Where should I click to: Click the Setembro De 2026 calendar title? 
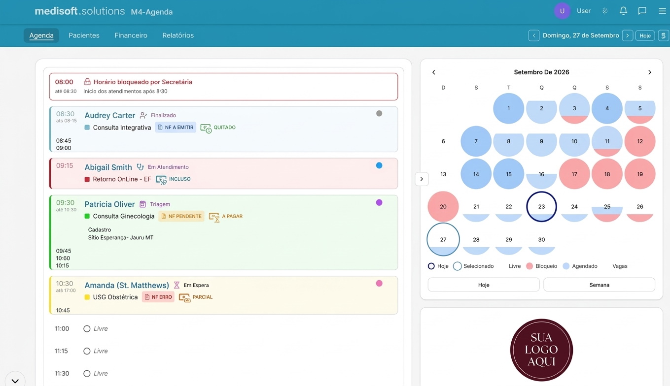coord(541,72)
